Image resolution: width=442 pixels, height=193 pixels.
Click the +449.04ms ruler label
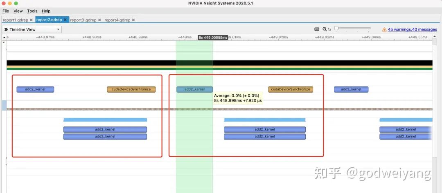pyautogui.click(x=371, y=37)
